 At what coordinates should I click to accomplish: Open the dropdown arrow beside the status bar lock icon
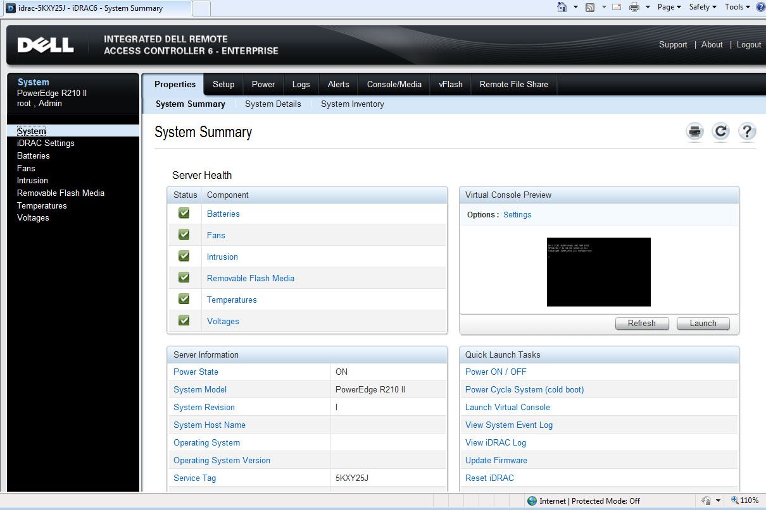coord(719,501)
